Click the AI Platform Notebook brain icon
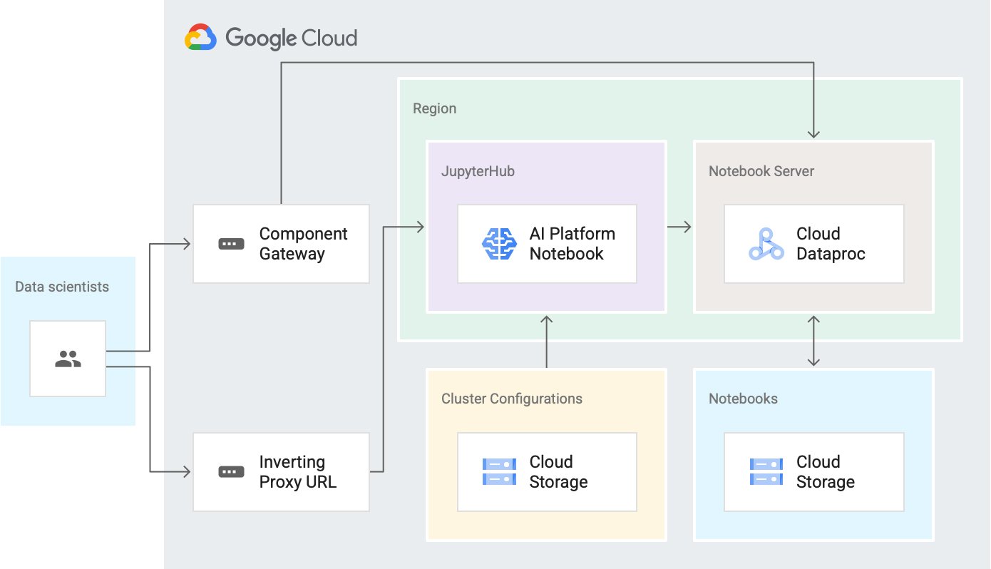 499,243
